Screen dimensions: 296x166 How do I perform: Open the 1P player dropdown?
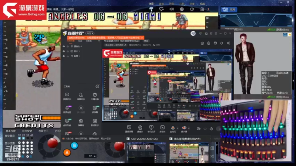pos(91,156)
